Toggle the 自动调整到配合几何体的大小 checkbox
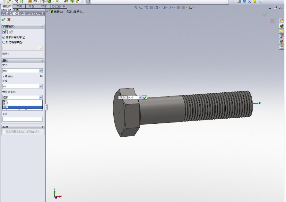 (x=4, y=131)
